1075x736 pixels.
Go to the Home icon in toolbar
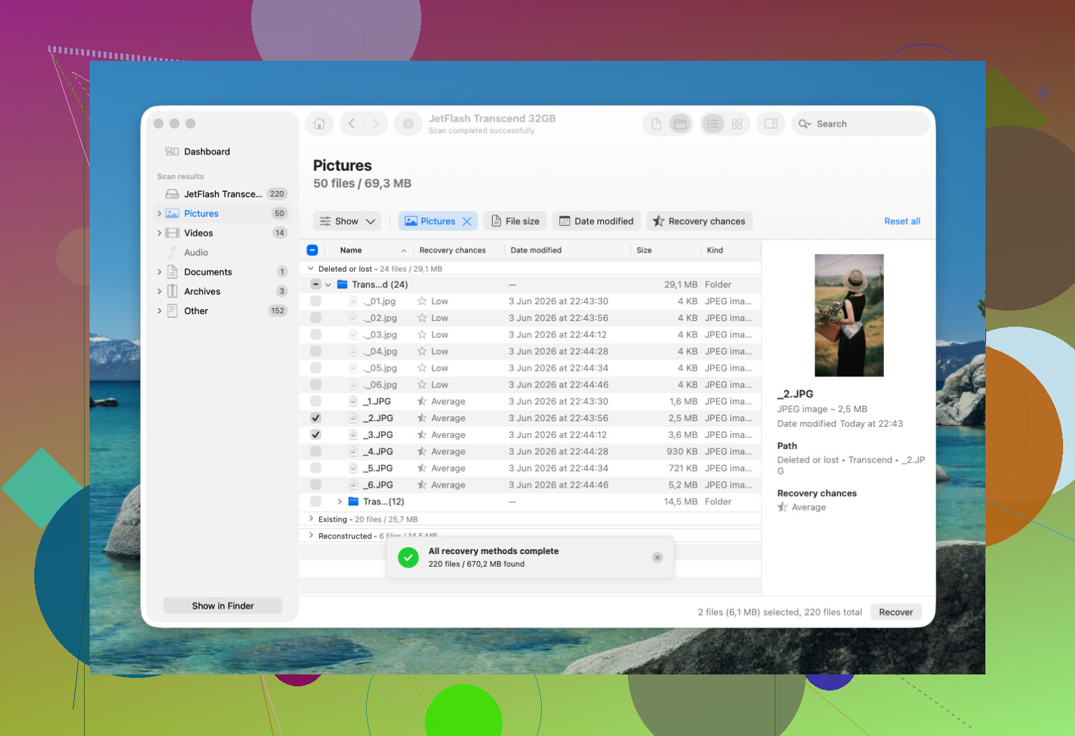coord(319,124)
